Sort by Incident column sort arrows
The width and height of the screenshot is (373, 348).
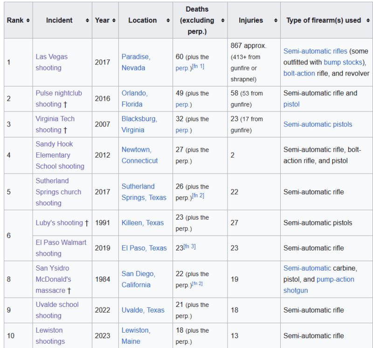87,21
